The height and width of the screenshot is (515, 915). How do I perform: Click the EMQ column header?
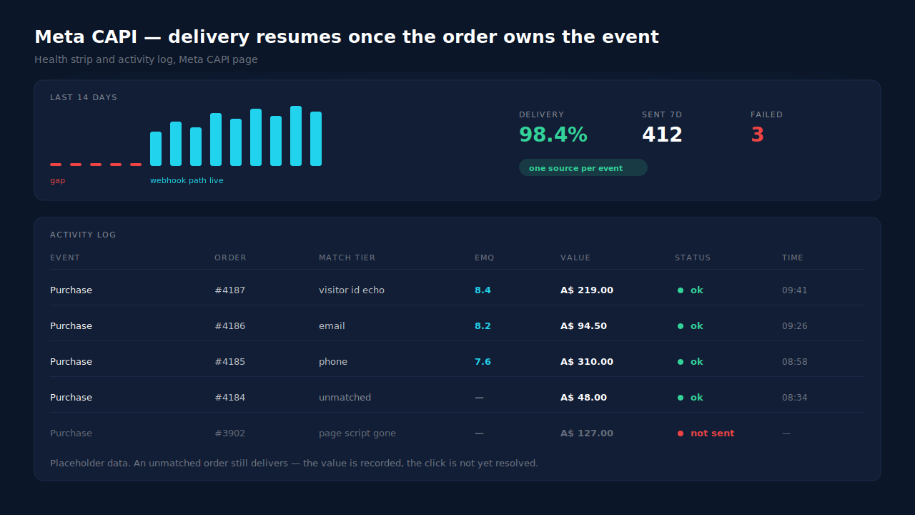[x=484, y=257]
